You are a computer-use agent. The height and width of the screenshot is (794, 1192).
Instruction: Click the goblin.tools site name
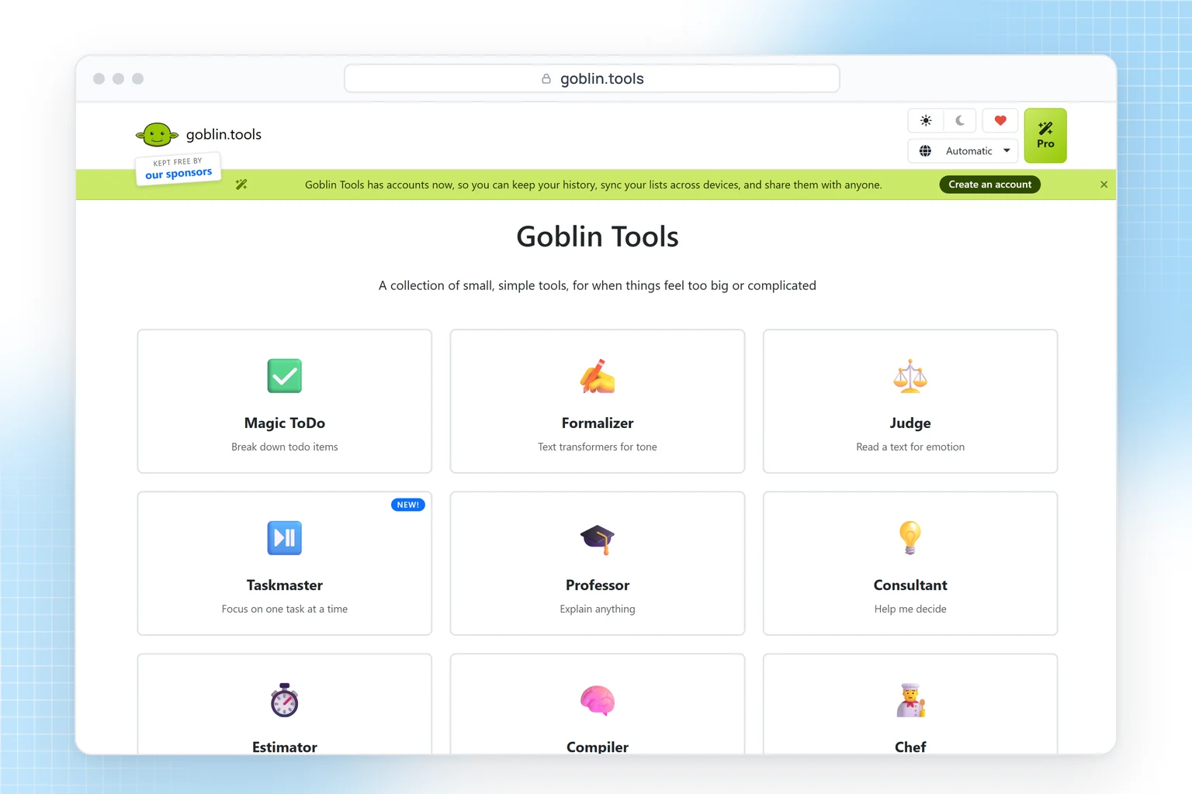(223, 135)
